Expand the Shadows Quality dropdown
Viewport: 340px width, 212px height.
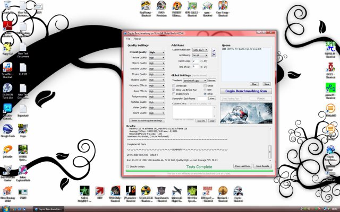[x=157, y=69]
